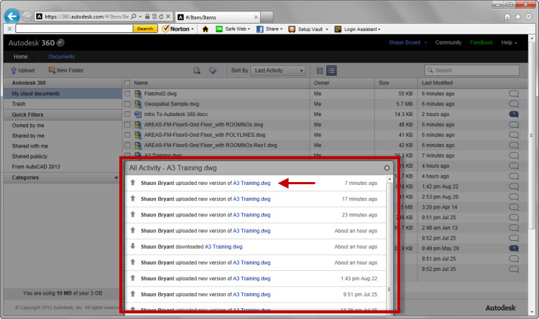Switch to list view
Viewport: 539px width, 319px height.
click(331, 71)
